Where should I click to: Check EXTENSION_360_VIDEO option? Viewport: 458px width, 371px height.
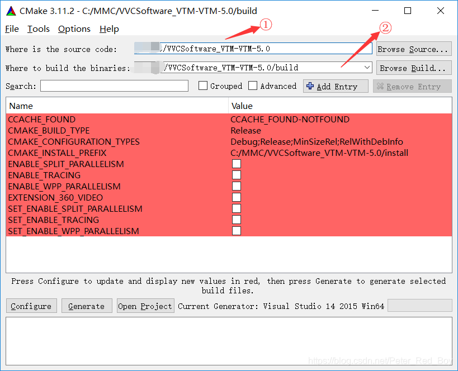(x=237, y=197)
